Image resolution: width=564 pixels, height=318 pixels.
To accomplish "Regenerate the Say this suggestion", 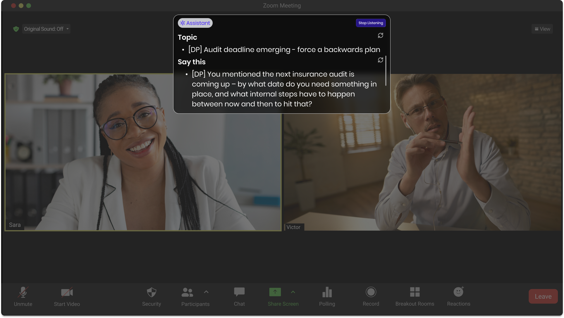I will [380, 60].
